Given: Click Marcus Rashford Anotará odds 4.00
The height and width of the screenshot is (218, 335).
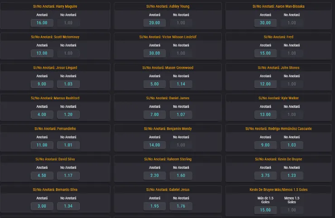Looking at the screenshot, I should [42, 115].
